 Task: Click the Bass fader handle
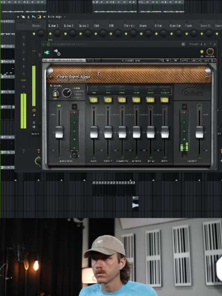pos(94,132)
